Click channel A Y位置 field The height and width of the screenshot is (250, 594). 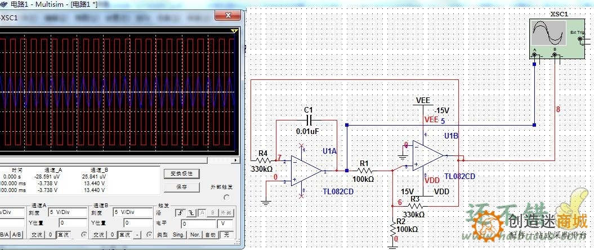(x=73, y=223)
